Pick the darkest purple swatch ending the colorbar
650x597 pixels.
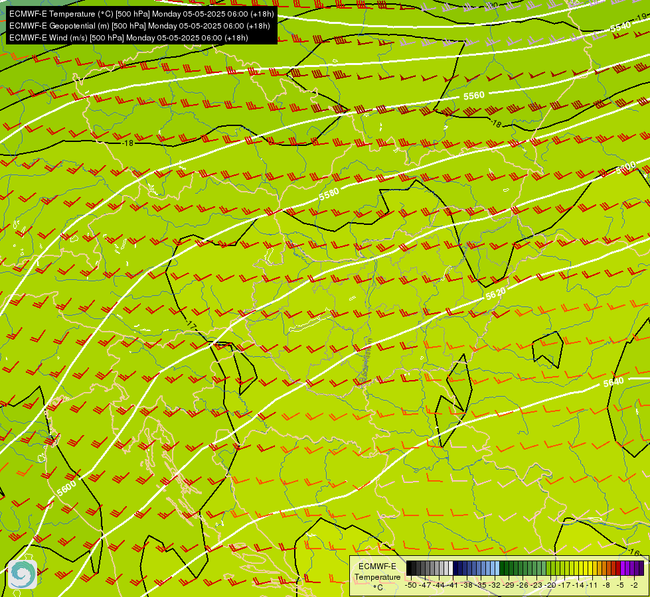[x=641, y=568]
